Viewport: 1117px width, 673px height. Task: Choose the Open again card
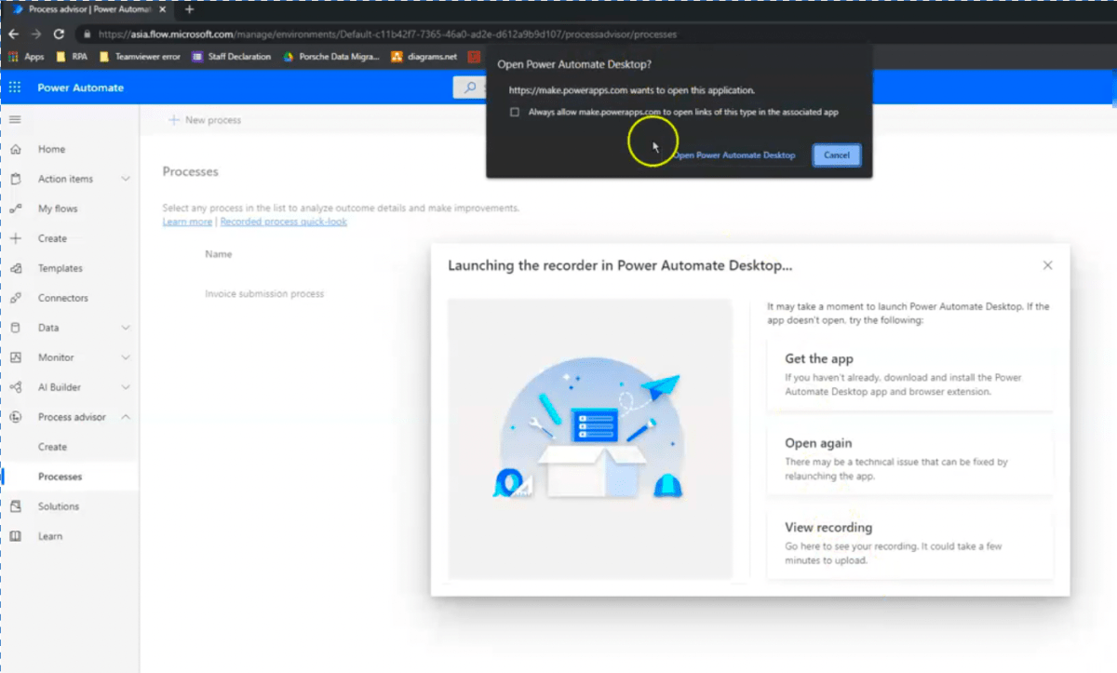point(910,461)
